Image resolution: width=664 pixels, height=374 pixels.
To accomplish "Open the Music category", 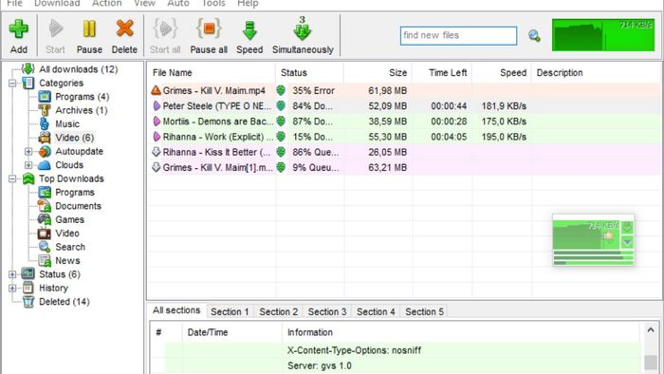I will [67, 123].
